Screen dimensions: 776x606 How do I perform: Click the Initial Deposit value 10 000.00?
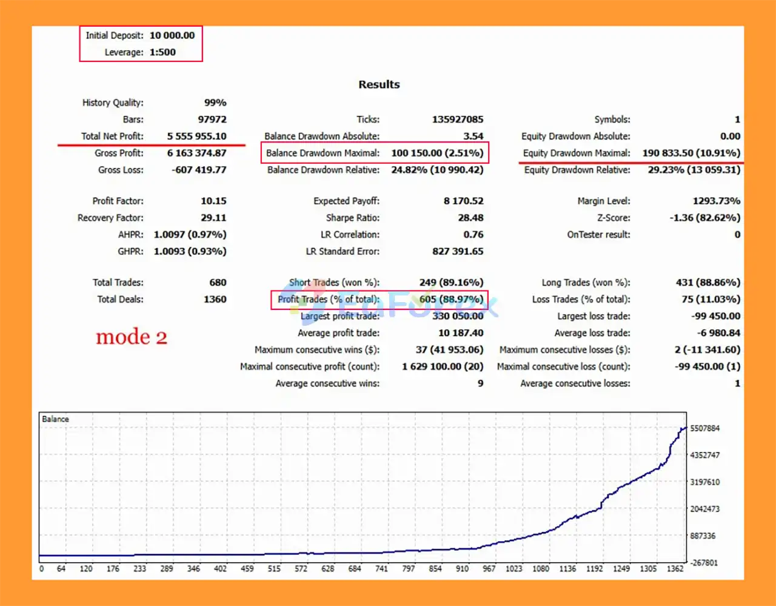(173, 35)
